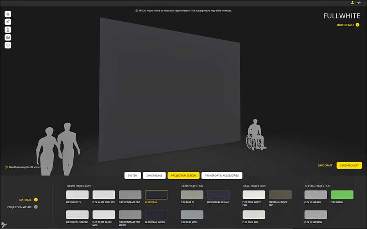Select the Flex Contrast Pro swatch
Image resolution: width=367 pixels, height=229 pixels.
130,195
